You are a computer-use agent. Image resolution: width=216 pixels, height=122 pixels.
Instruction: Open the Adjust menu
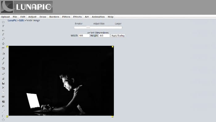[x=32, y=17]
